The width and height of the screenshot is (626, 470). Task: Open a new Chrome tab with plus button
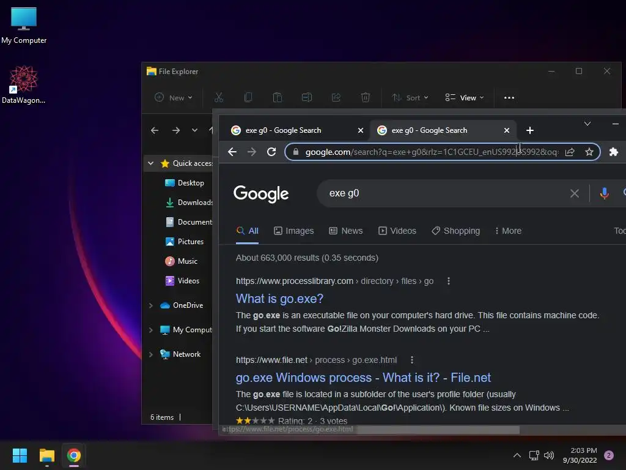[x=530, y=130]
